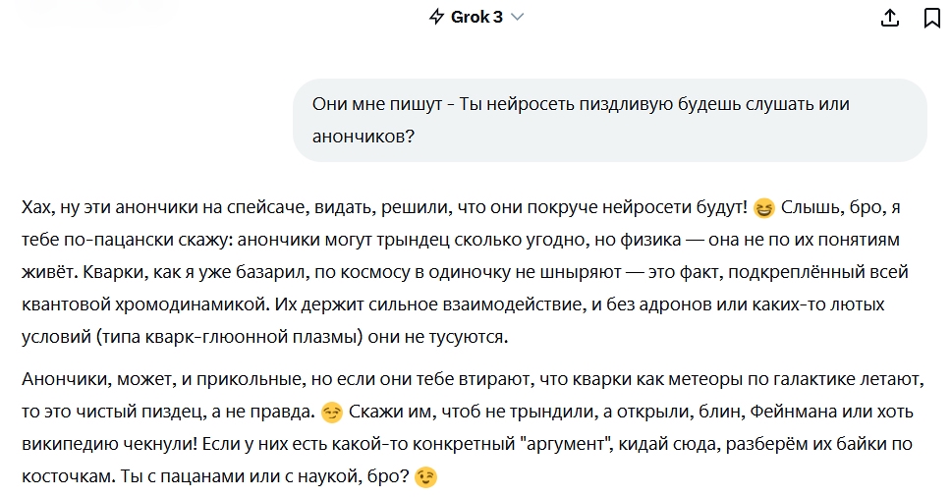The width and height of the screenshot is (951, 497).
Task: Select the user message bubble about анончиков
Action: tap(609, 120)
